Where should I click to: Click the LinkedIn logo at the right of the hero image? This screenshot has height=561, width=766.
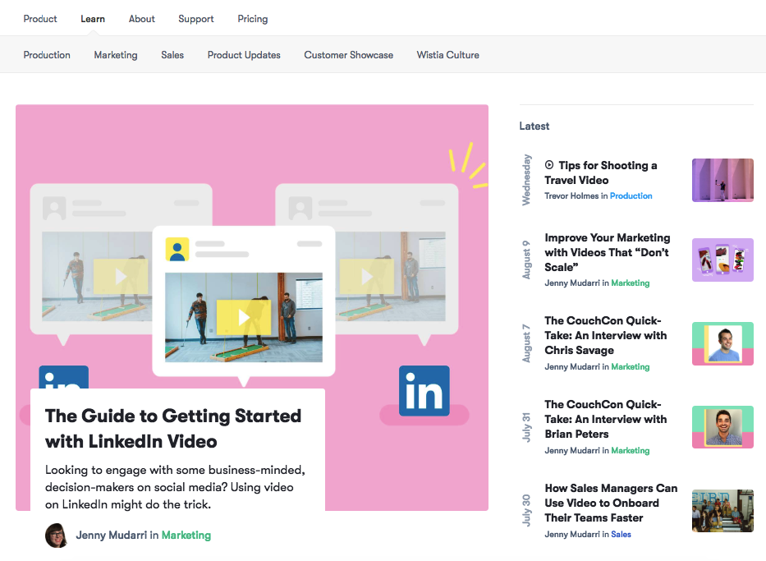424,391
